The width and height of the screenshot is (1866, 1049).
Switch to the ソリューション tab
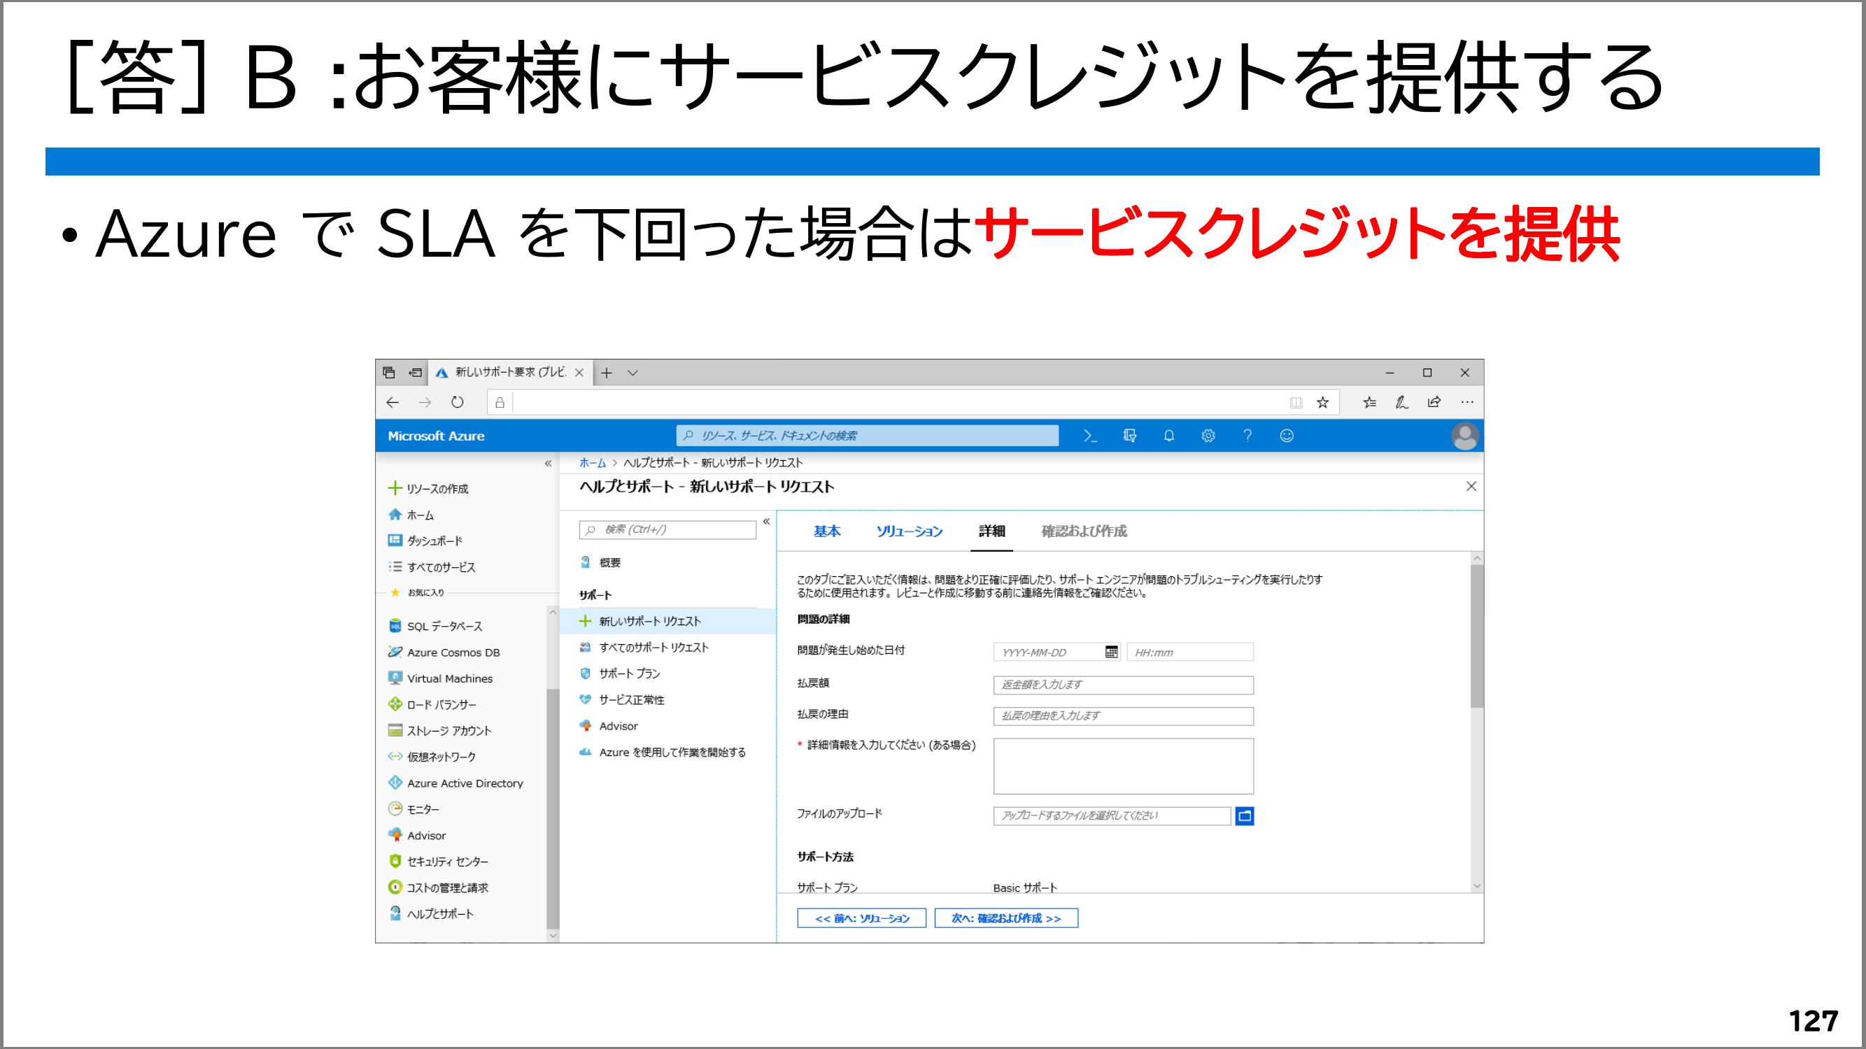click(909, 531)
